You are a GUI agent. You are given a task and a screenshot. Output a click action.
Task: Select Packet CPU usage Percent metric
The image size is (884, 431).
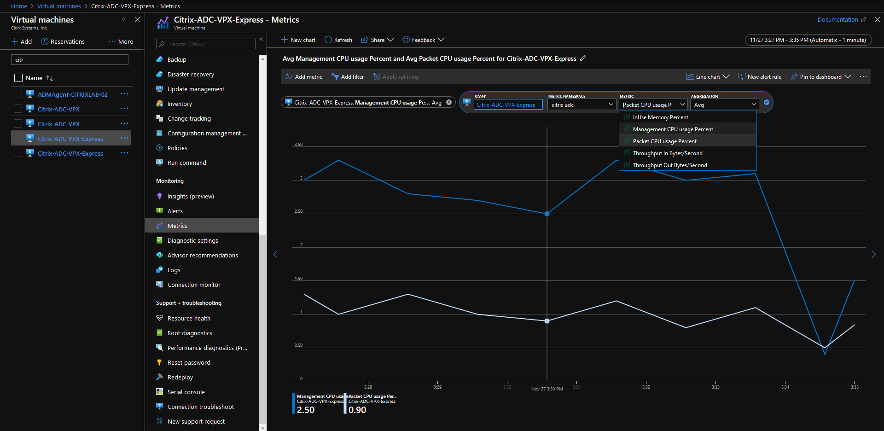pos(687,141)
